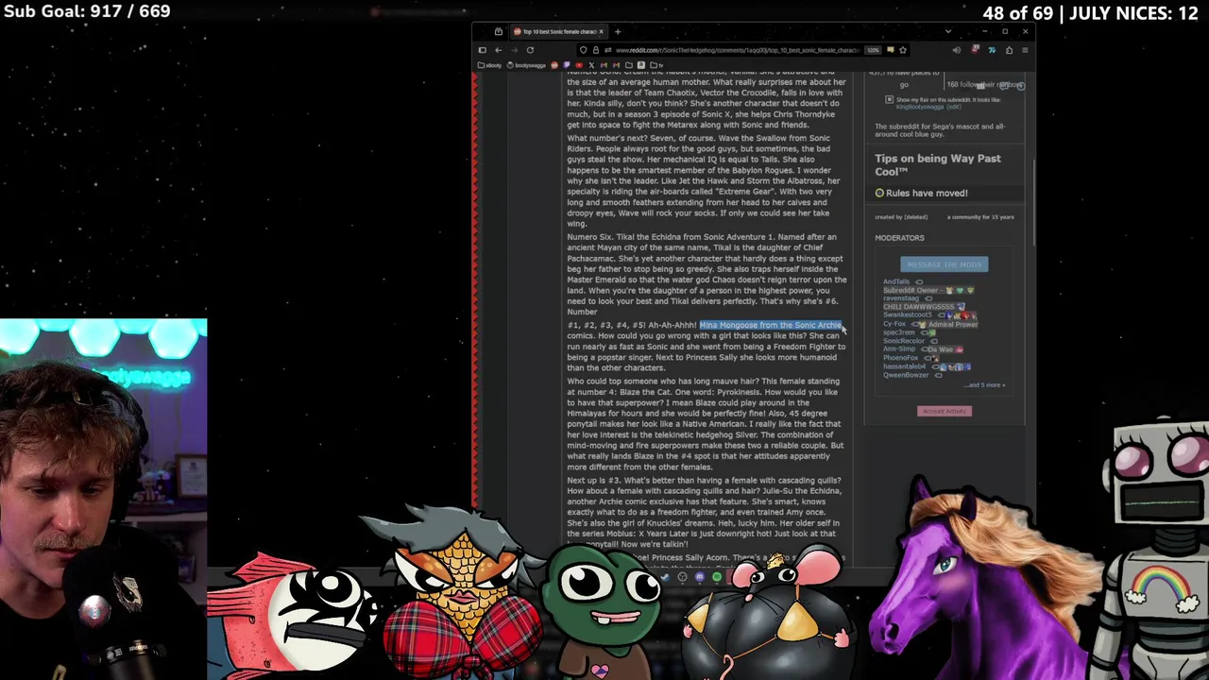This screenshot has height=680, width=1209.
Task: Click the paragraph starting Numero Six. Tikal
Action: tap(707, 274)
